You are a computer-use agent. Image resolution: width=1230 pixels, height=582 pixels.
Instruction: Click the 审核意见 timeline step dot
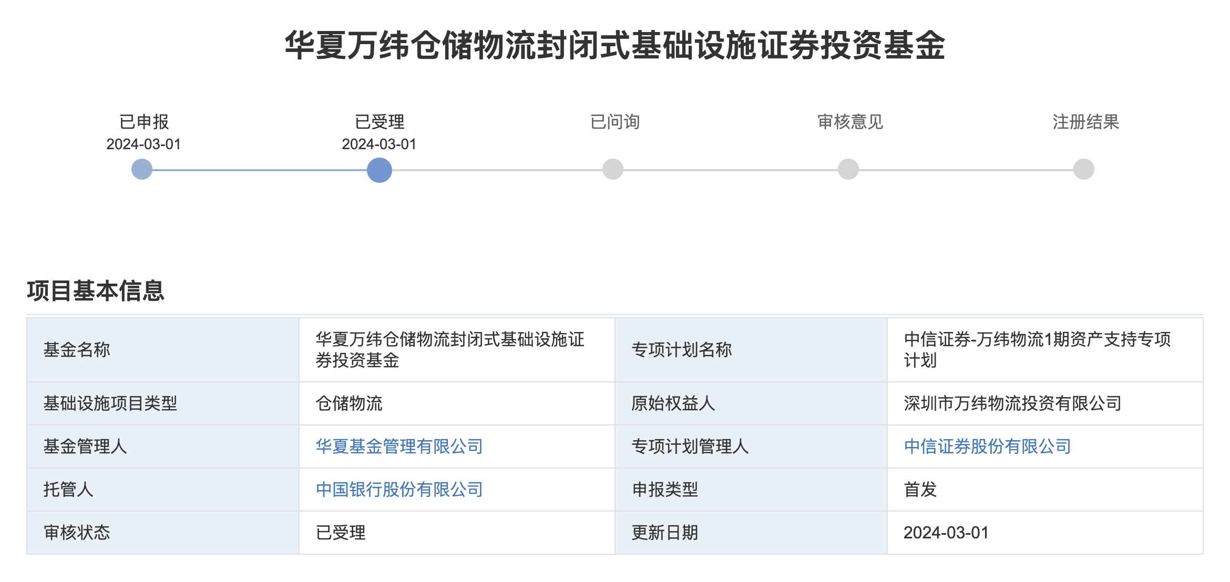click(x=848, y=169)
